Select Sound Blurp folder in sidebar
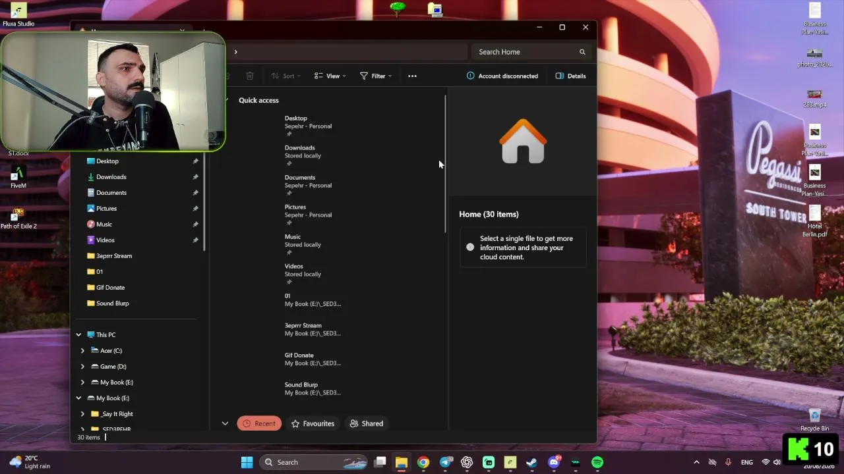The height and width of the screenshot is (474, 844). (x=107, y=303)
